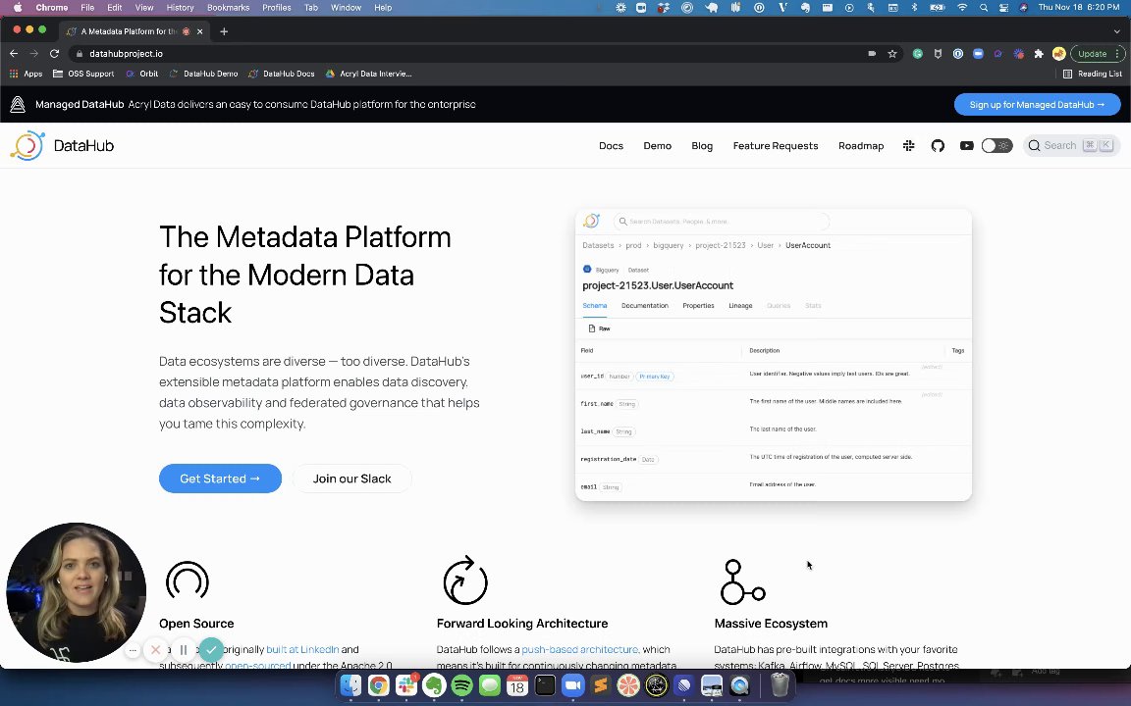Open a new tab with plus button

(224, 31)
